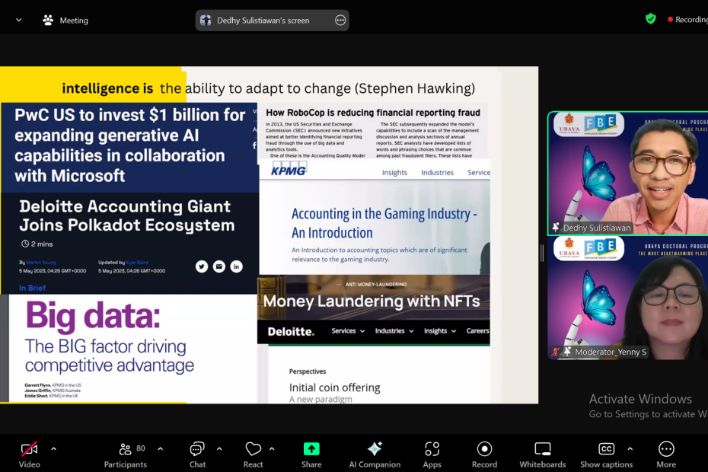Open the Meeting info button
708x472 pixels.
66,21
